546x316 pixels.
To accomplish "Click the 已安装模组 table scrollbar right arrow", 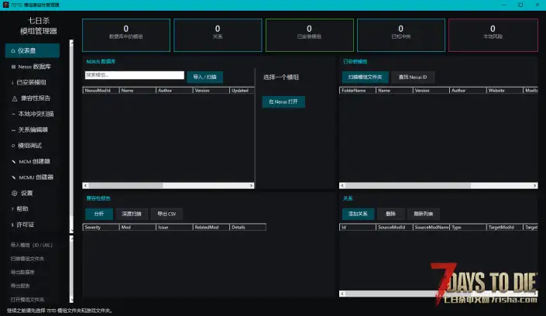I will pos(535,186).
